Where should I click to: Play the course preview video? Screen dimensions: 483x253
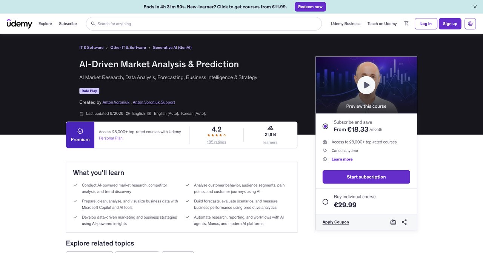(366, 85)
